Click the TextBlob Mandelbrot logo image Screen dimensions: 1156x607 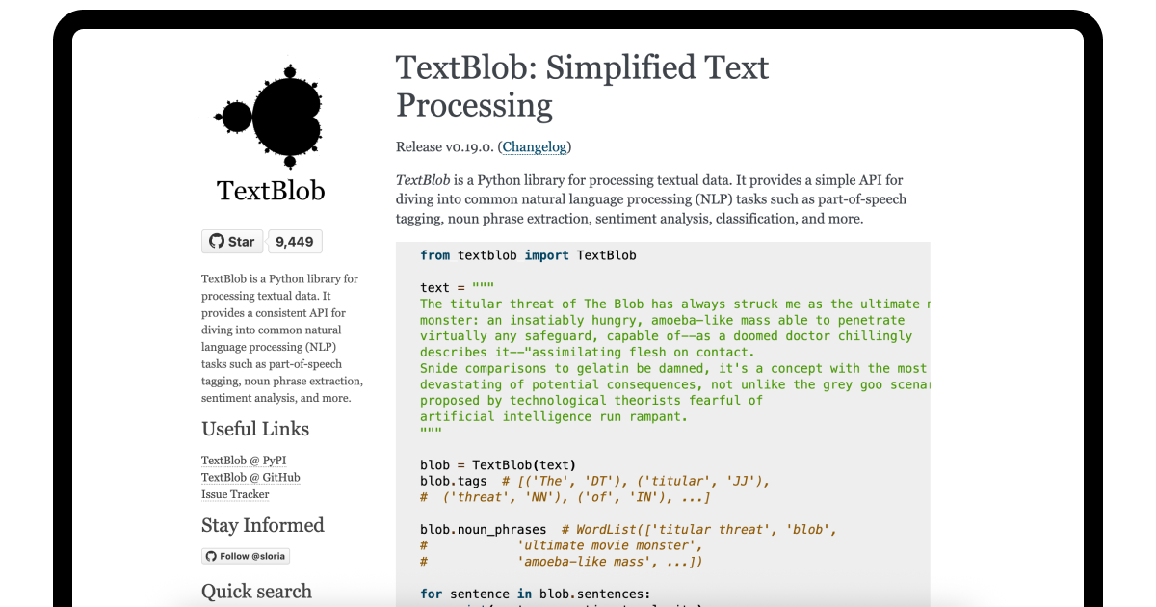coord(270,113)
